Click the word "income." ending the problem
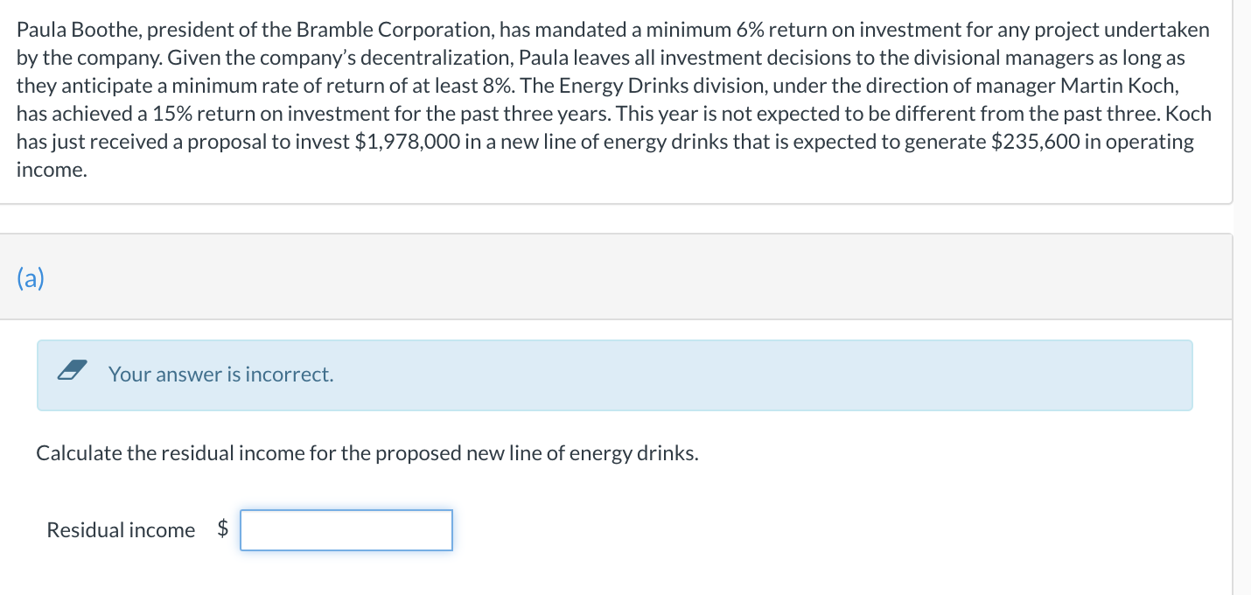The height and width of the screenshot is (595, 1251). pyautogui.click(x=52, y=170)
